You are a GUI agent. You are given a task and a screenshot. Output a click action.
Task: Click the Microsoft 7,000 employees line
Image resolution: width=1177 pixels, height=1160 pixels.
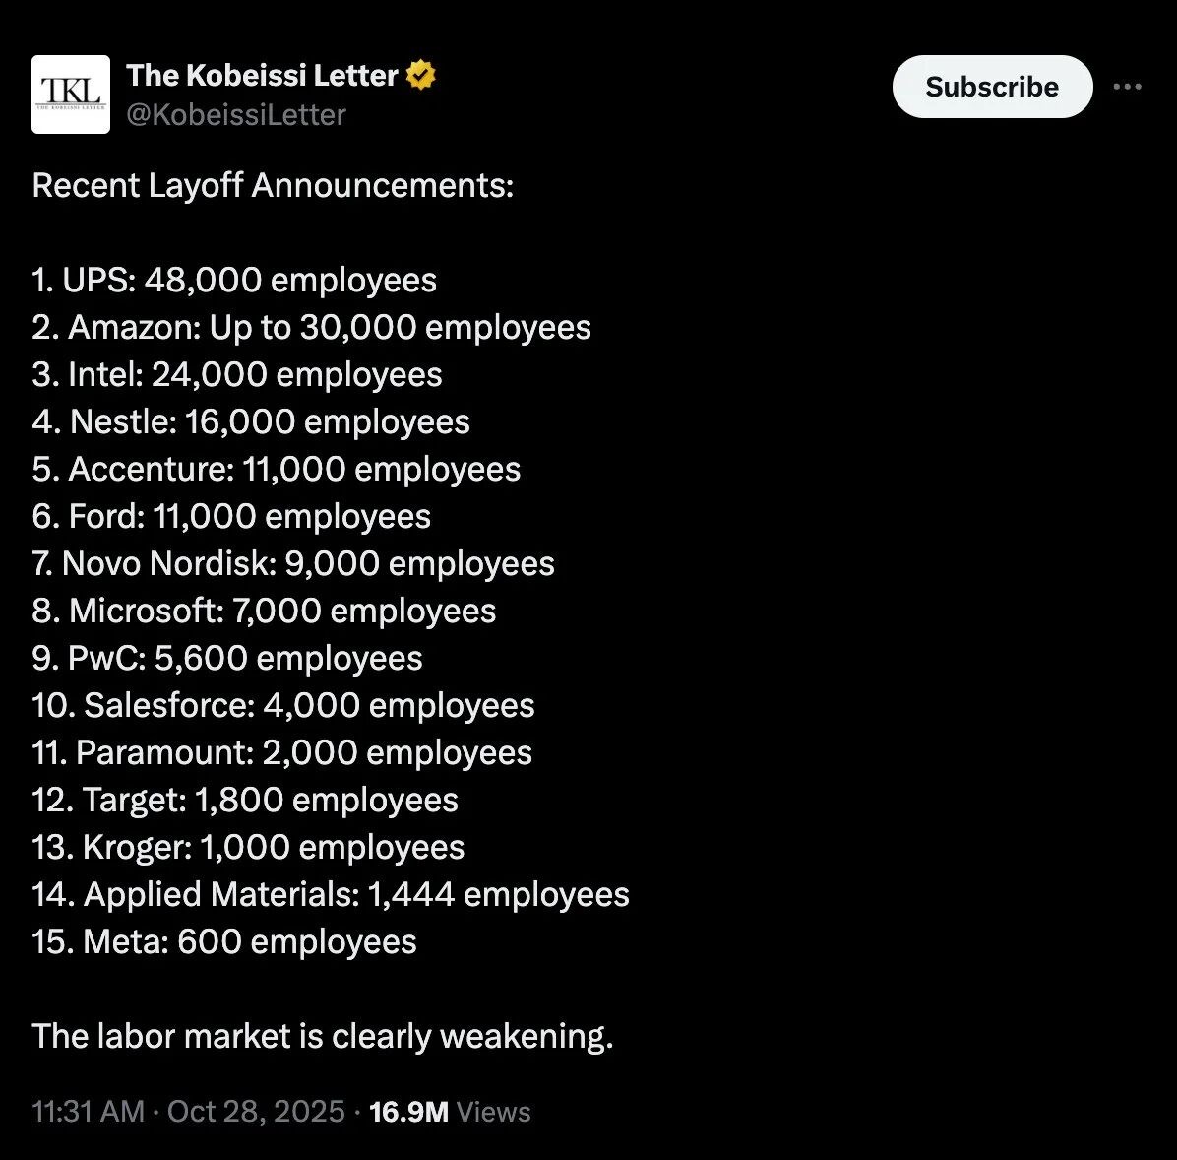[264, 611]
